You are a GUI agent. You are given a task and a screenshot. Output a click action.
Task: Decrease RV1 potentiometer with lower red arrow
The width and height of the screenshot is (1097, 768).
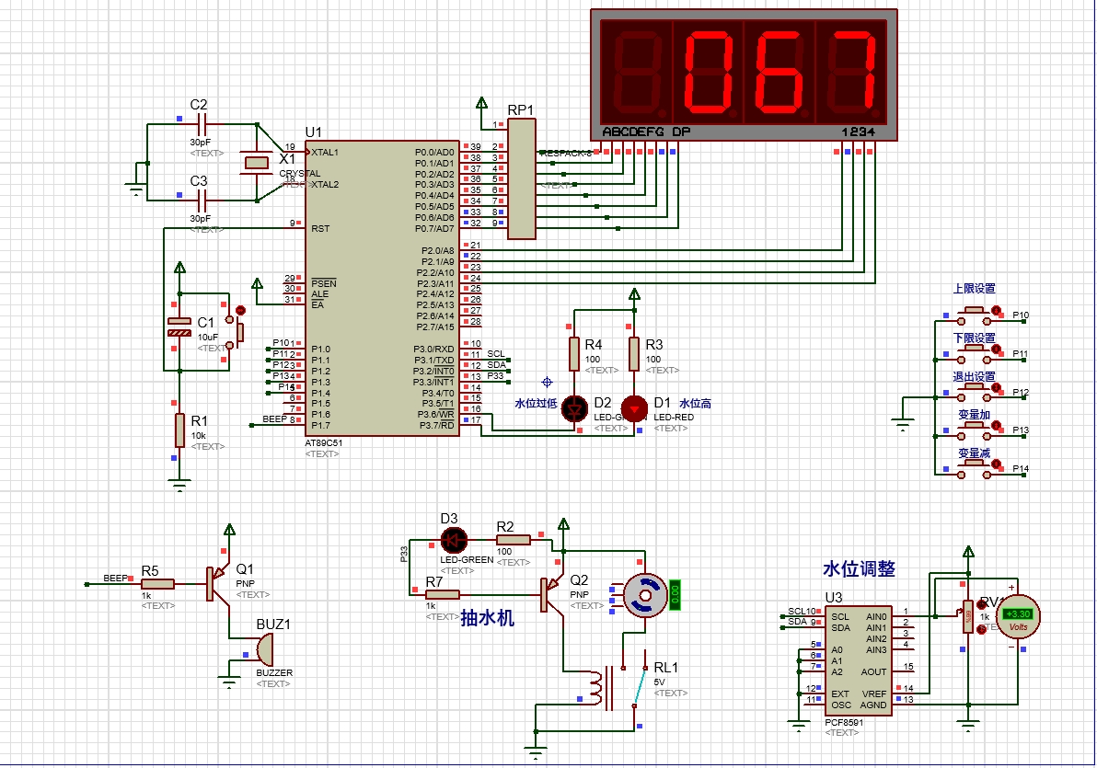click(982, 629)
